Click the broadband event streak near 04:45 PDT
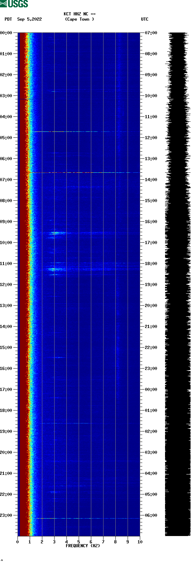The width and height of the screenshot is (193, 564). (x=86, y=132)
